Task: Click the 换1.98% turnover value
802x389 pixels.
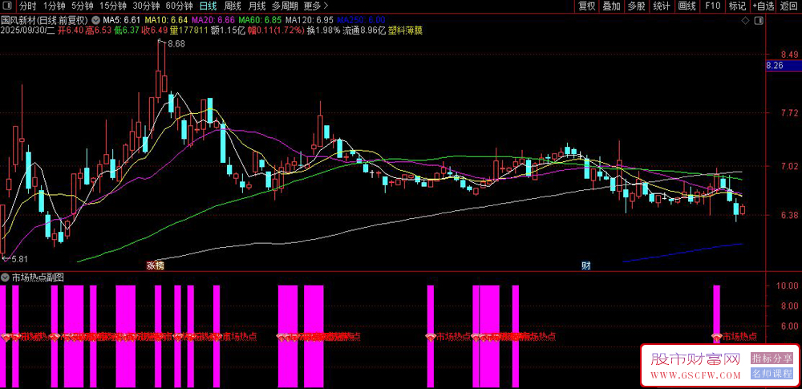Action: (323, 30)
